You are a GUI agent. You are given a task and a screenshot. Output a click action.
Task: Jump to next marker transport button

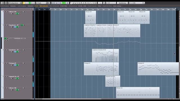(x=54, y=3)
